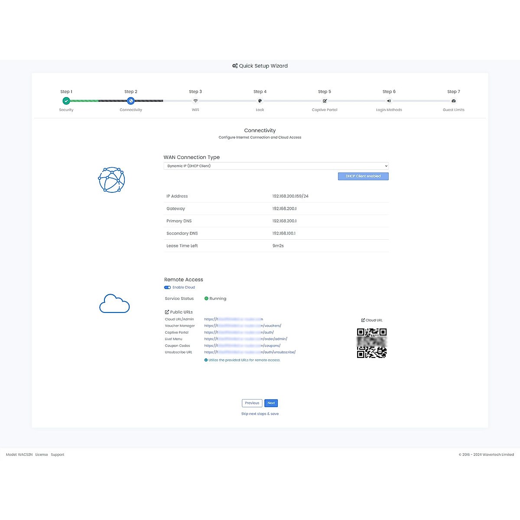The image size is (520, 520).
Task: Click the Step 2 Connectivity step icon
Action: [x=131, y=101]
